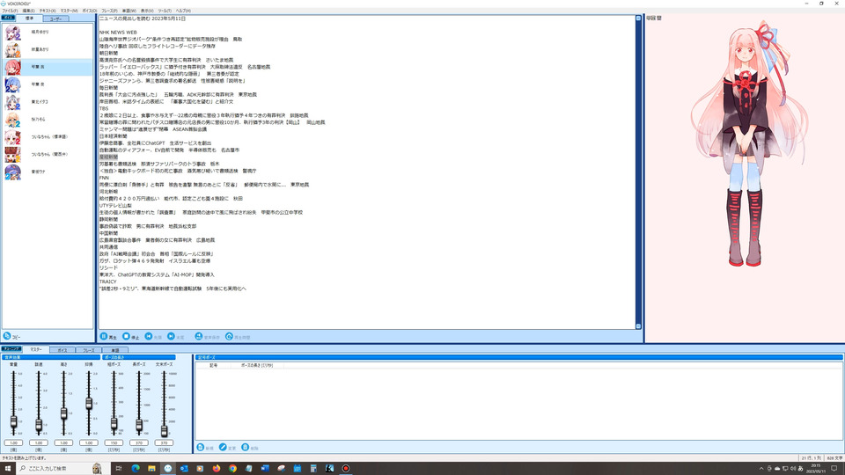This screenshot has height=475, width=845.
Task: Click the text editor scrollbar up arrow
Action: tap(639, 18)
